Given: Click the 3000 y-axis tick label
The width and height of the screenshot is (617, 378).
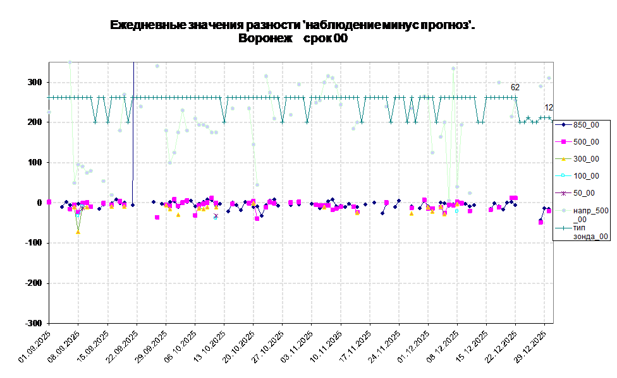Looking at the screenshot, I should tap(34, 83).
